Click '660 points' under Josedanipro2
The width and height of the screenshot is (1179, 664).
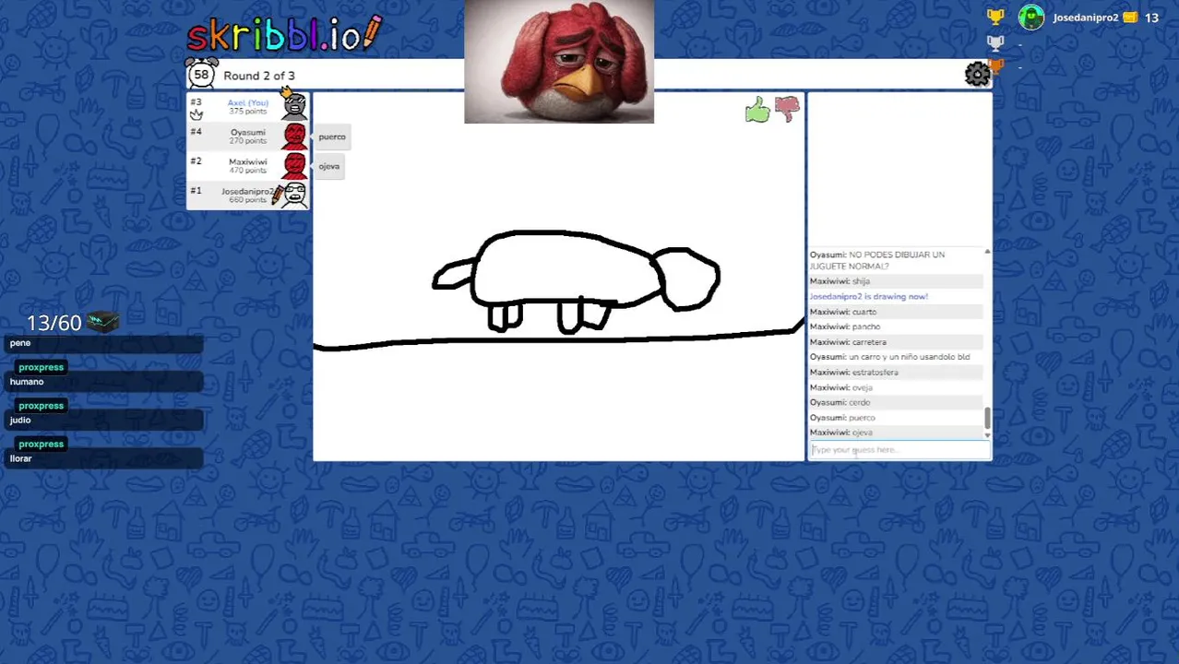[247, 199]
